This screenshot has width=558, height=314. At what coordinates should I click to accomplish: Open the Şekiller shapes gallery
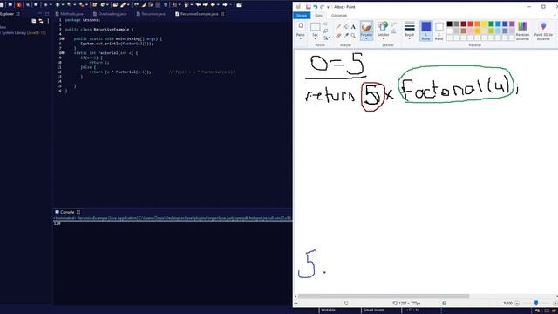(383, 30)
